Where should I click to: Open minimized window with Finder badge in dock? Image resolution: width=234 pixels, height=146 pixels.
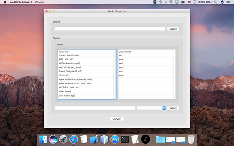pyautogui.click(x=181, y=140)
